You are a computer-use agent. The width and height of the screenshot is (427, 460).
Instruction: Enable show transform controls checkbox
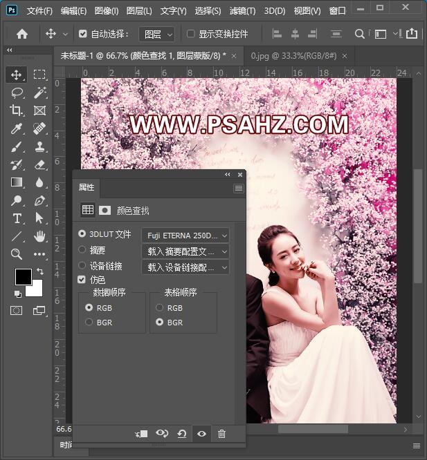190,34
